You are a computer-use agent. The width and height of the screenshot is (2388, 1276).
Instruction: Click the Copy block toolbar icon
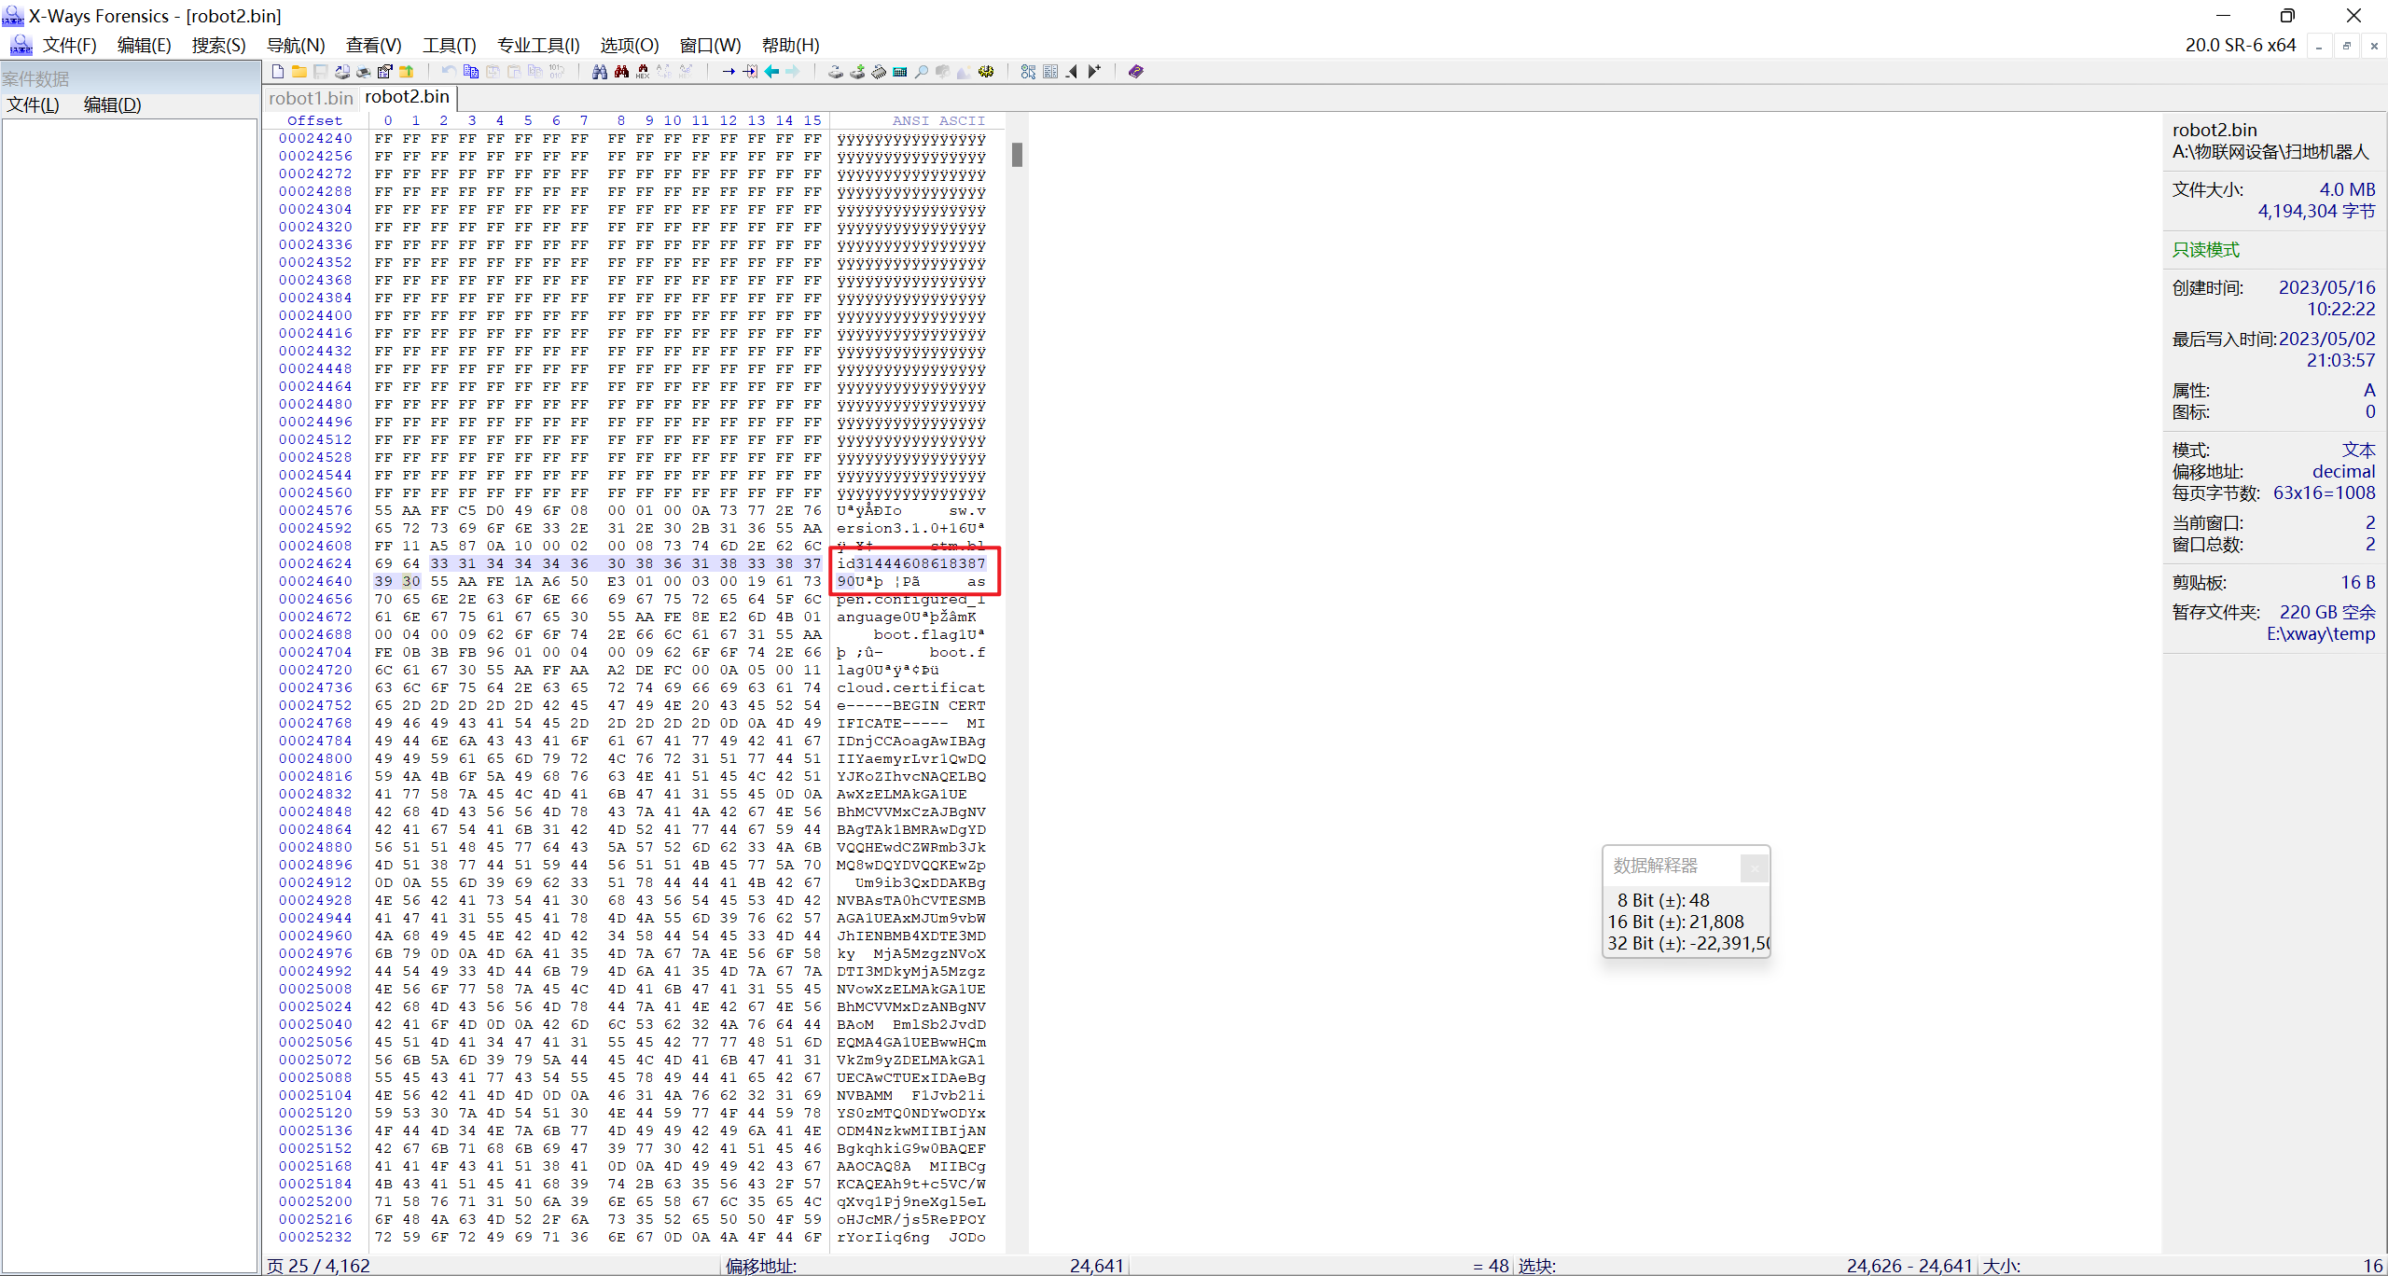click(x=471, y=72)
